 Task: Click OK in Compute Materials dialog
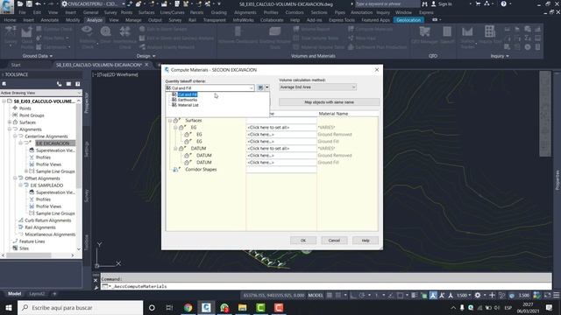coord(303,241)
